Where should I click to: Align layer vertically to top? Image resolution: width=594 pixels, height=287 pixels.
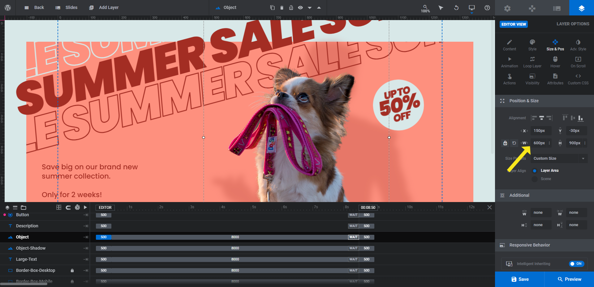565,118
